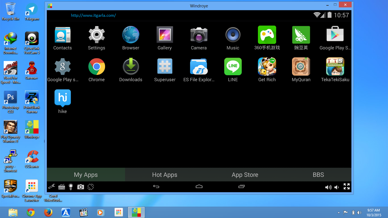This screenshot has width=388, height=218.
Task: Click the Windroye title bar text
Action: coord(199,6)
